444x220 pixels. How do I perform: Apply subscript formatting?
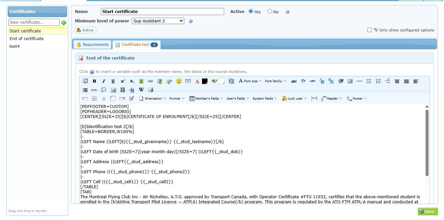[x=132, y=81]
